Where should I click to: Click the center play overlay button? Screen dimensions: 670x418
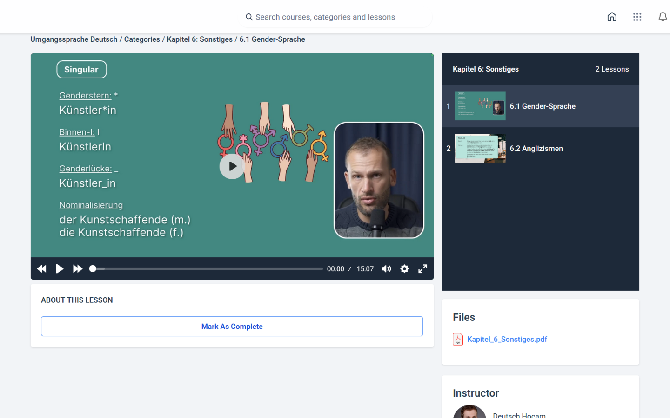[232, 166]
